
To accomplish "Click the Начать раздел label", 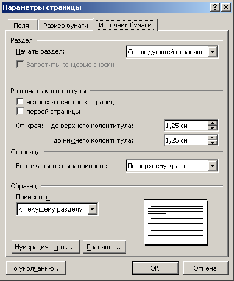I will click(x=40, y=52).
